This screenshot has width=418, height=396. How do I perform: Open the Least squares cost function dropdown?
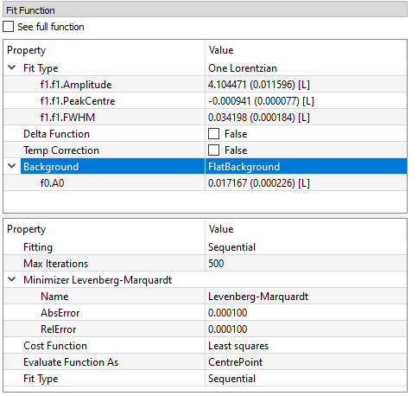point(306,346)
